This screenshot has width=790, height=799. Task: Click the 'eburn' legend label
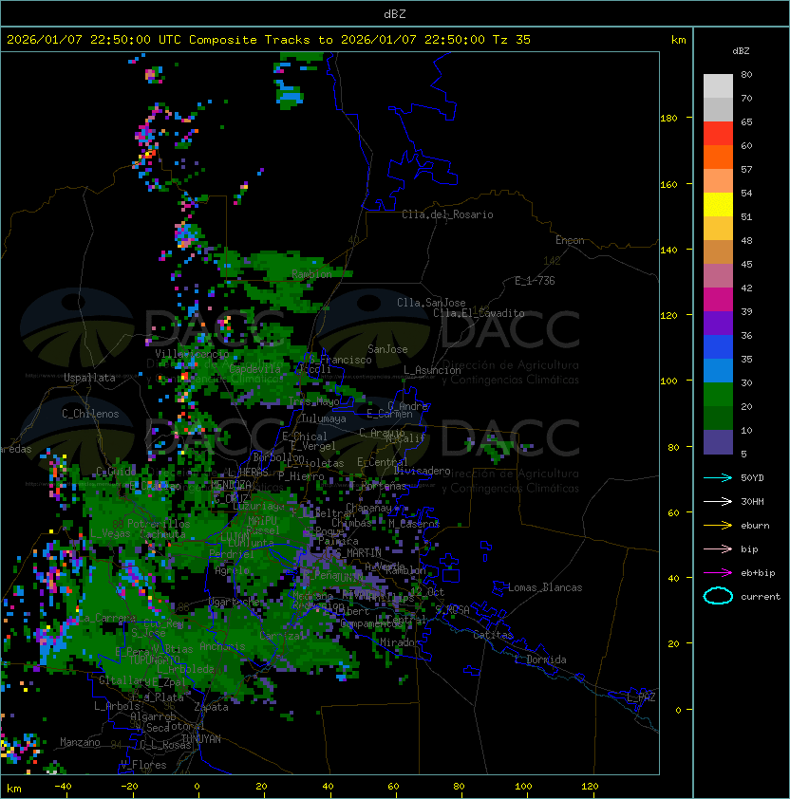(x=755, y=526)
